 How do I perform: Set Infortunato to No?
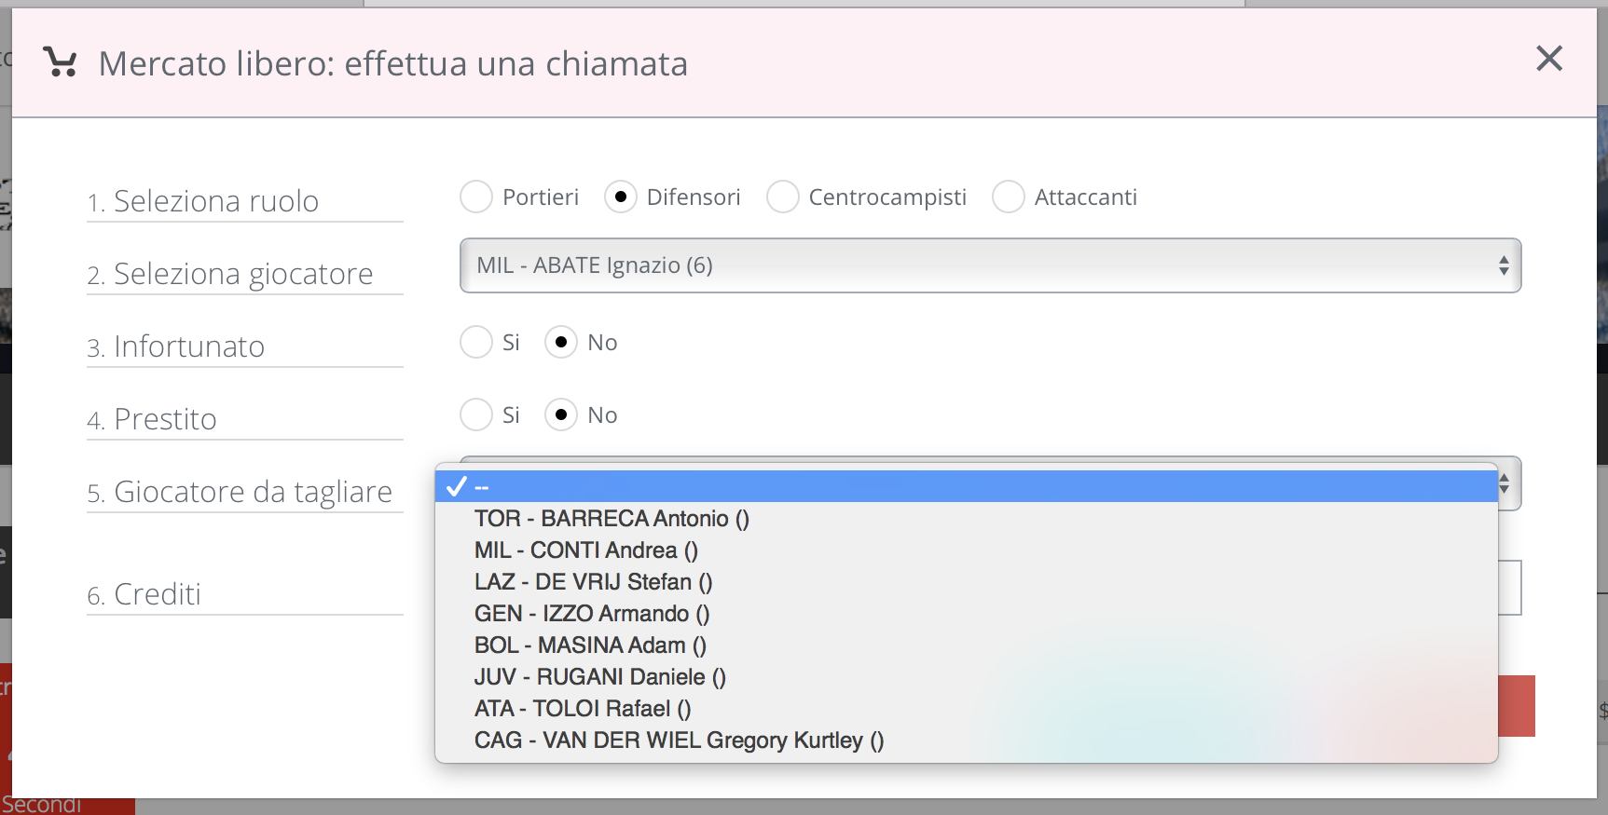(x=561, y=342)
